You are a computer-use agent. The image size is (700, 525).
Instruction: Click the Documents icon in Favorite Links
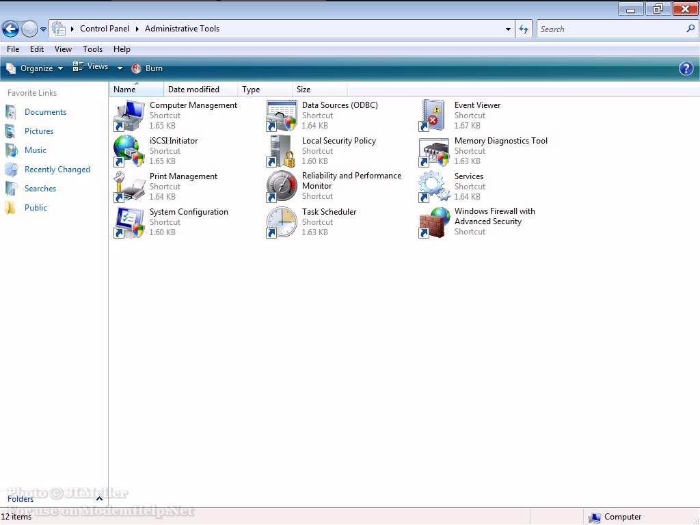pos(11,112)
